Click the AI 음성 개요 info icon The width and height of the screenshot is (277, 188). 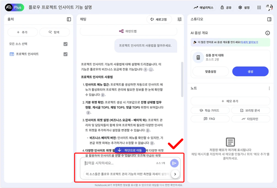tap(267, 33)
